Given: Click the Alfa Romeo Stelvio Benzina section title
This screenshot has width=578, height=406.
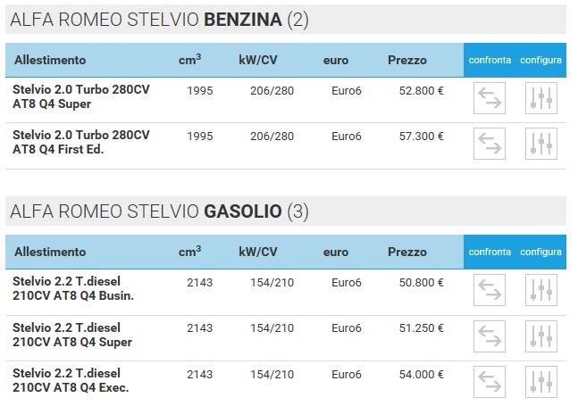Looking at the screenshot, I should coord(159,20).
